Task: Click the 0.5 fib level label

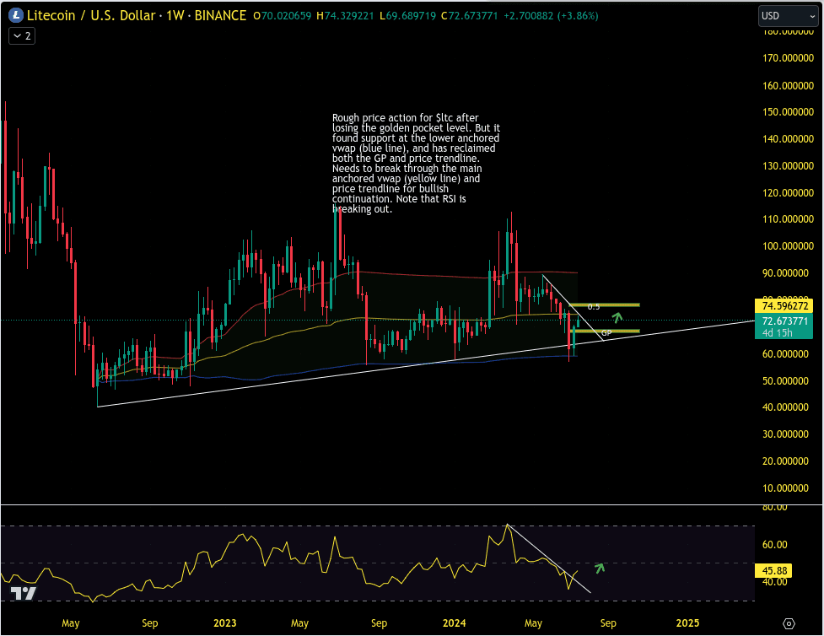Action: 593,307
